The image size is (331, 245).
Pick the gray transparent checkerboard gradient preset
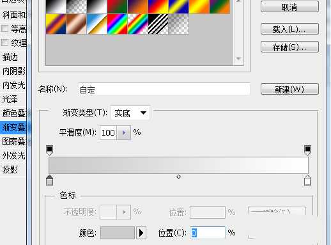178,24
